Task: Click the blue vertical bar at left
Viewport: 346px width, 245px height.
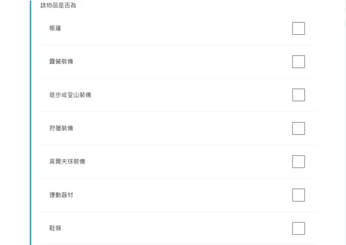Action: coord(31,122)
